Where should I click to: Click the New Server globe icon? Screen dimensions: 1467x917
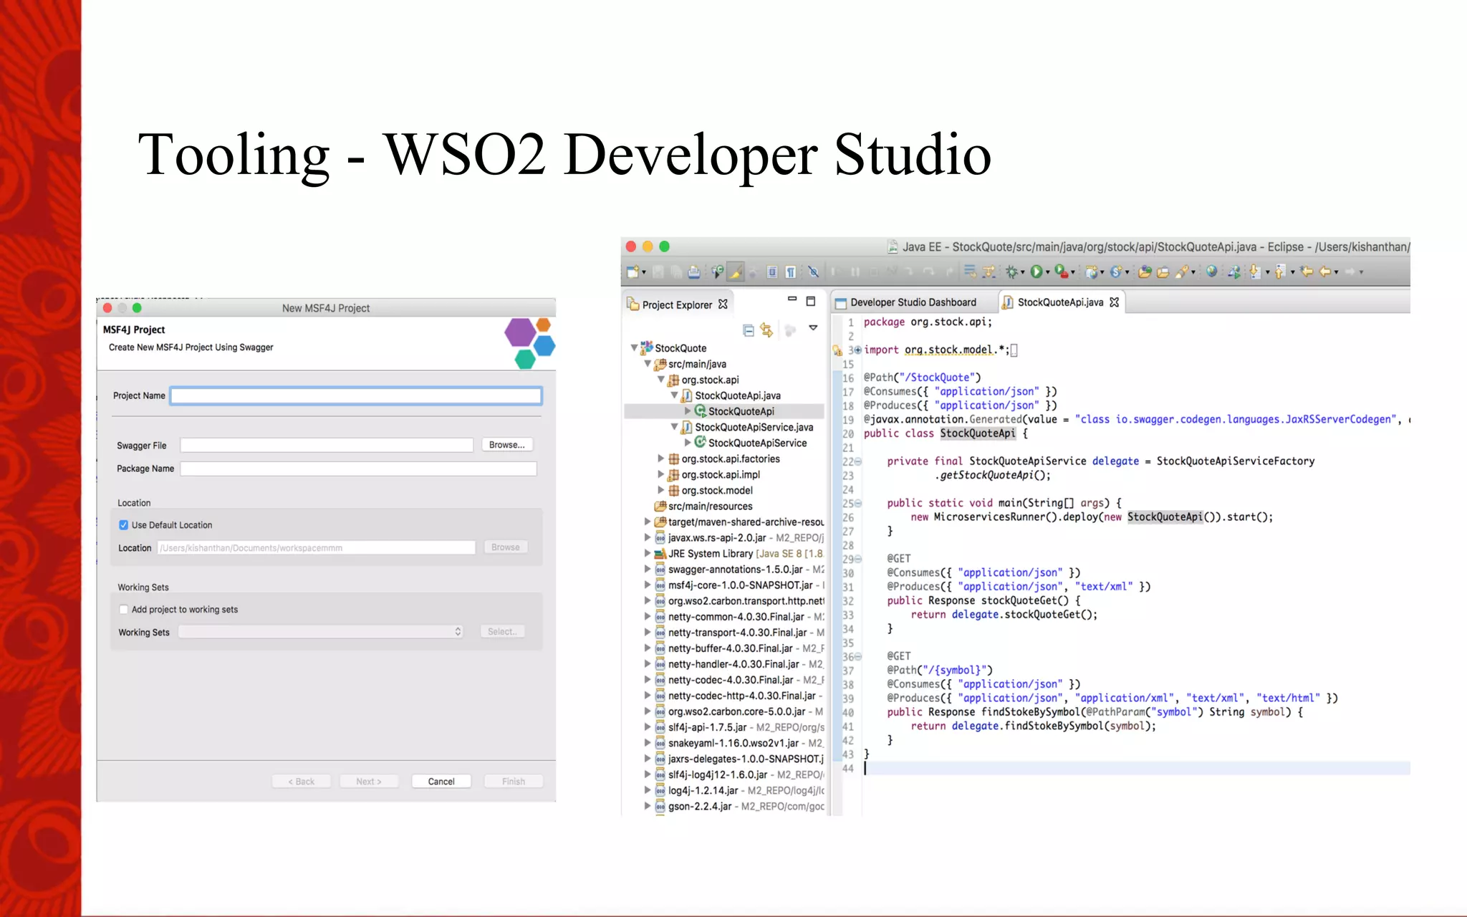[1092, 272]
